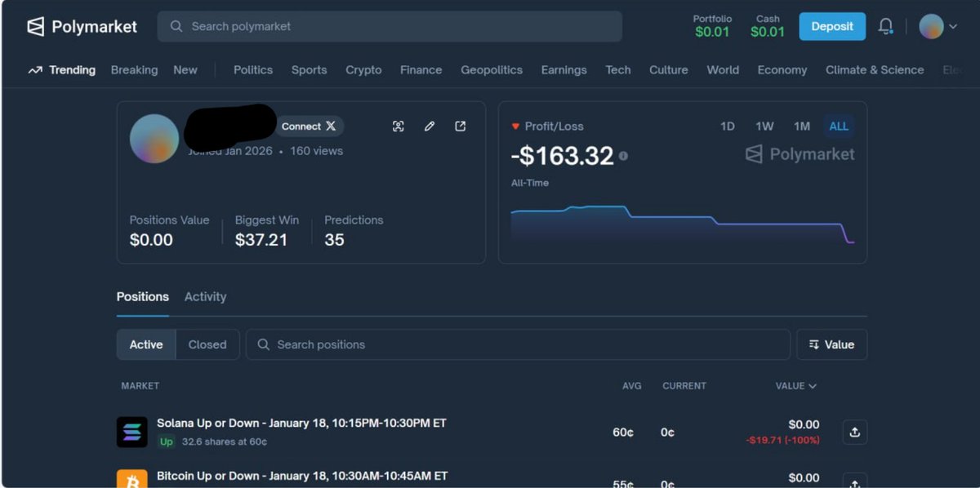Open Solana Up or Down January 18 market
This screenshot has height=488, width=980.
[x=301, y=423]
